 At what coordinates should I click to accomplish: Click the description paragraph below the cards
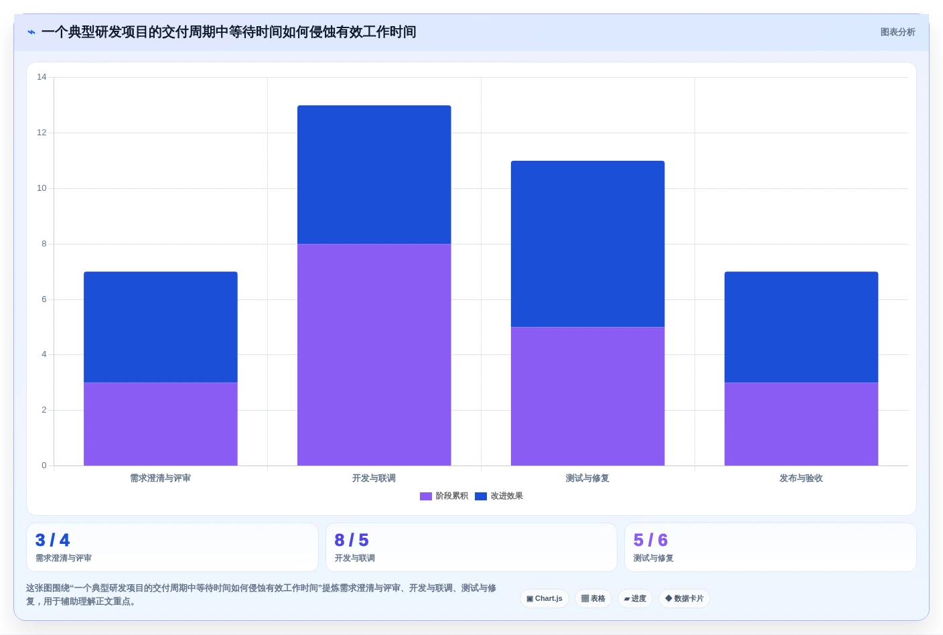[x=261, y=595]
